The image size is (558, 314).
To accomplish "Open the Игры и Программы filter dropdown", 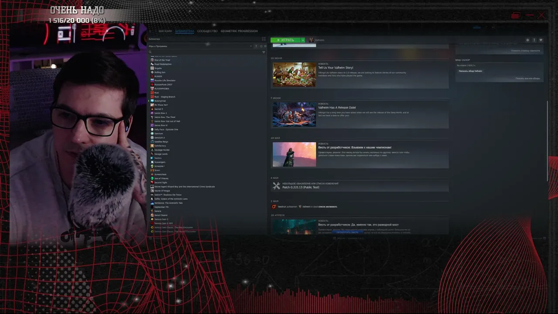I will (201, 46).
